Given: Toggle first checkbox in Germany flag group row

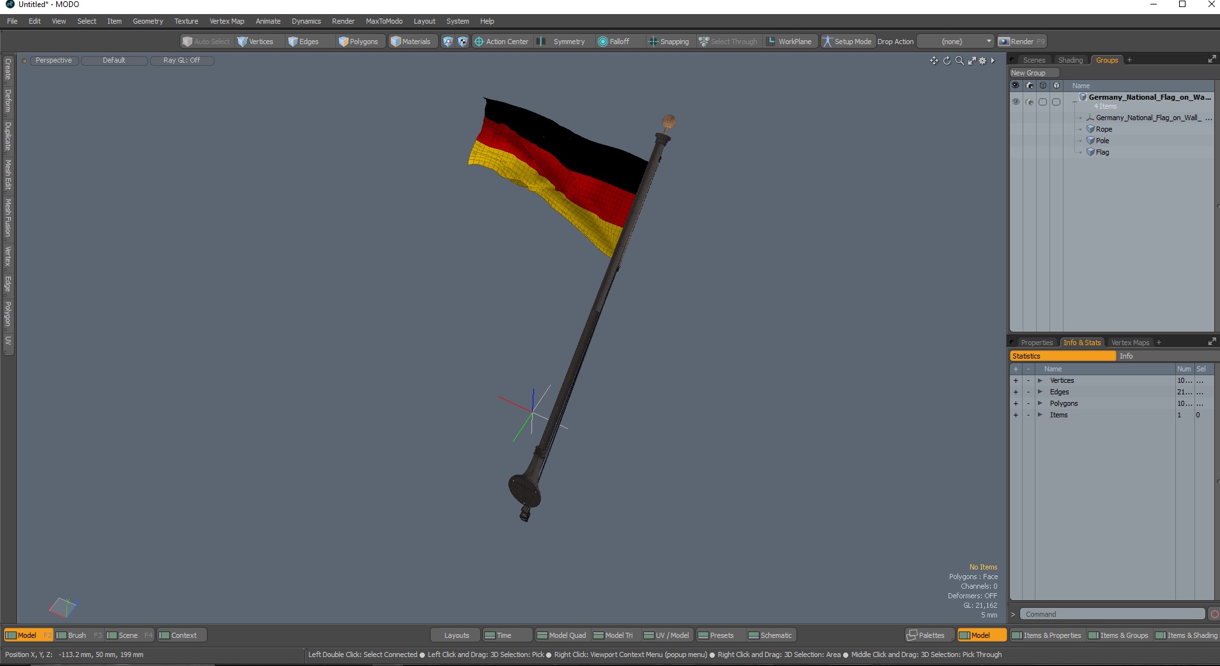Looking at the screenshot, I should tap(1042, 102).
